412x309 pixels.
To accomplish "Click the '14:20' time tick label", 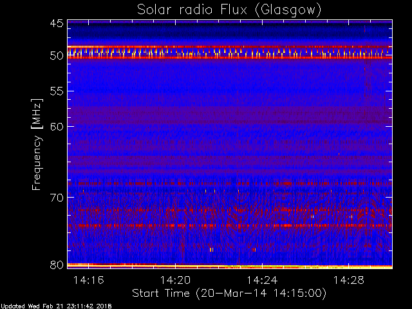I will (x=175, y=280).
